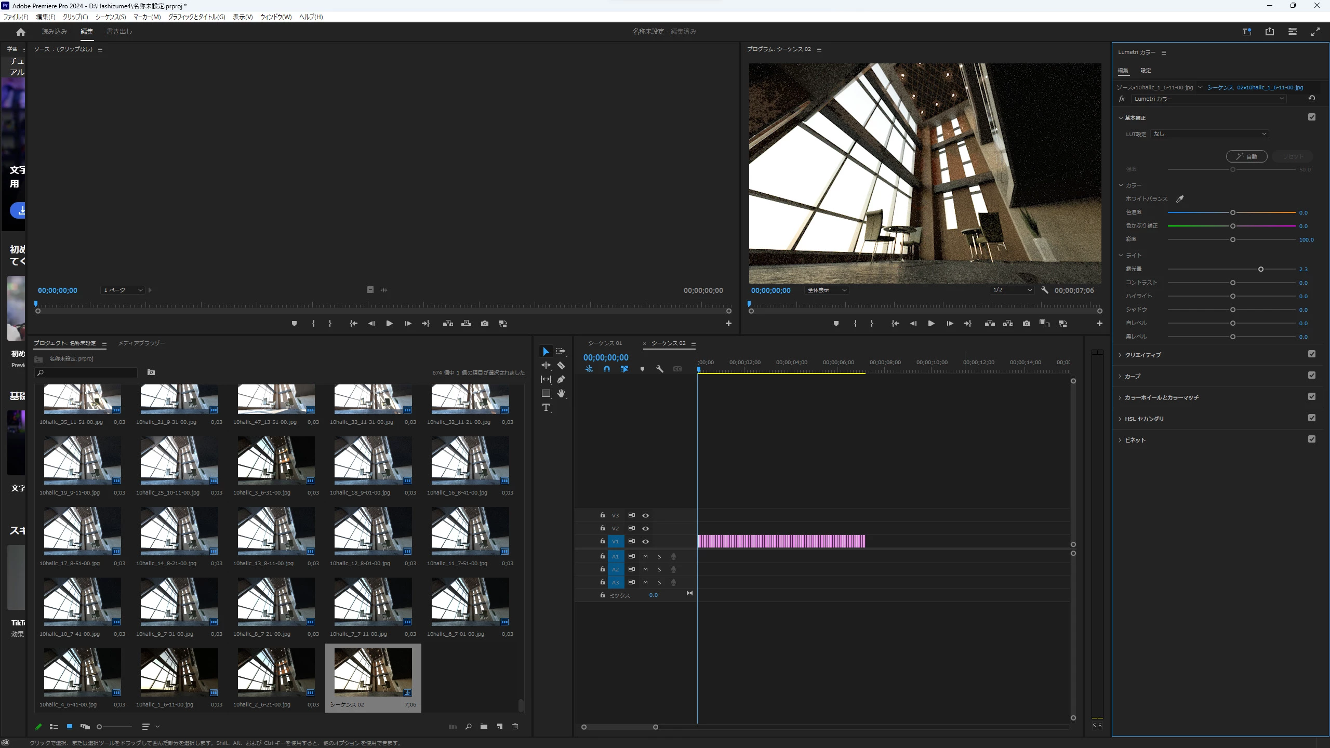Open the シーケンス(S) menu

click(x=111, y=17)
